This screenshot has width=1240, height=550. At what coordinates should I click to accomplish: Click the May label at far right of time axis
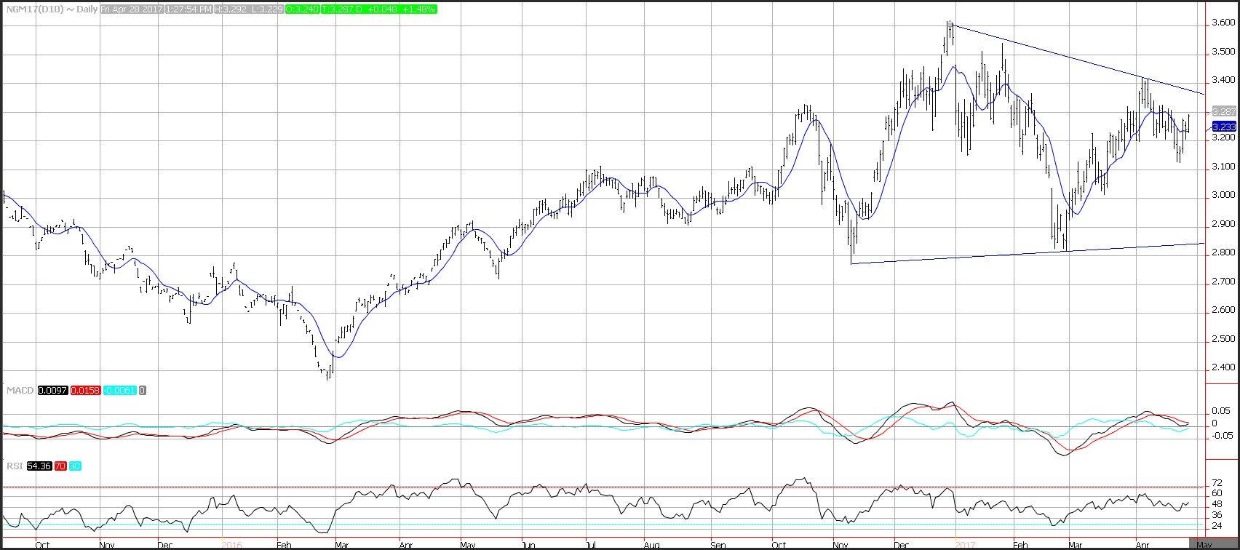[x=1204, y=543]
